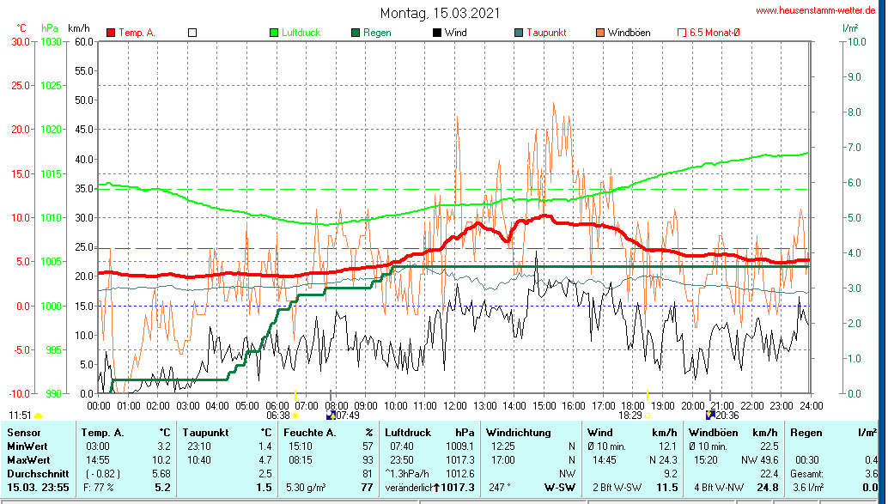The width and height of the screenshot is (888, 504).
Task: Click the 24:00 time axis label
Action: [x=811, y=406]
